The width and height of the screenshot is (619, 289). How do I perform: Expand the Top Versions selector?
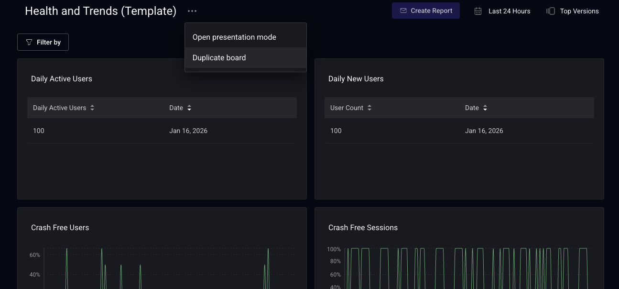579,11
